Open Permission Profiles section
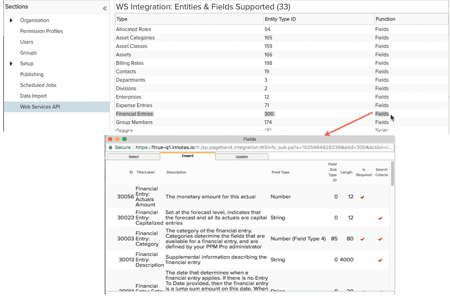450x296 pixels. pyautogui.click(x=41, y=31)
